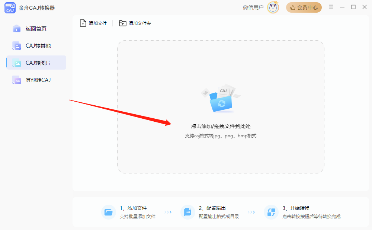Image resolution: width=372 pixels, height=230 pixels.
Task: Click 添加文件 toolbar button
Action: point(93,23)
